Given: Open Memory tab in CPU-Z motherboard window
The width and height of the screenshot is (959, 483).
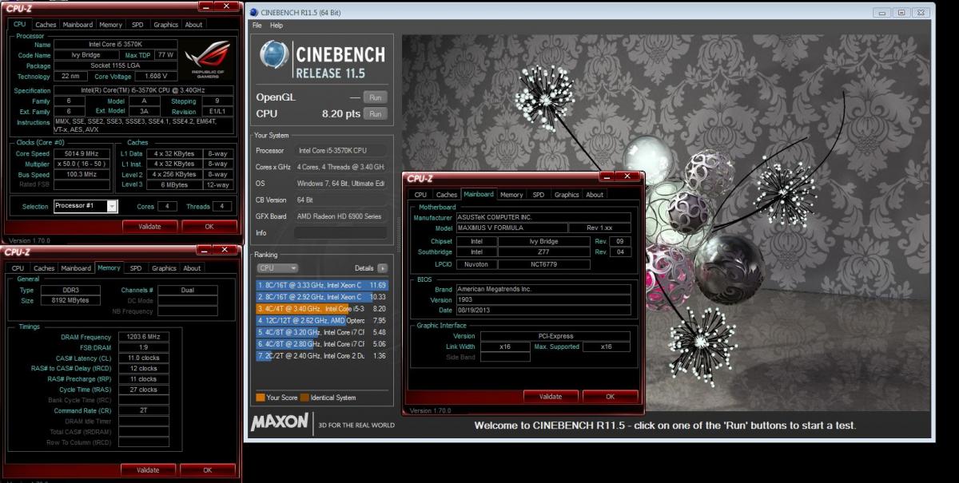Looking at the screenshot, I should click(x=511, y=195).
